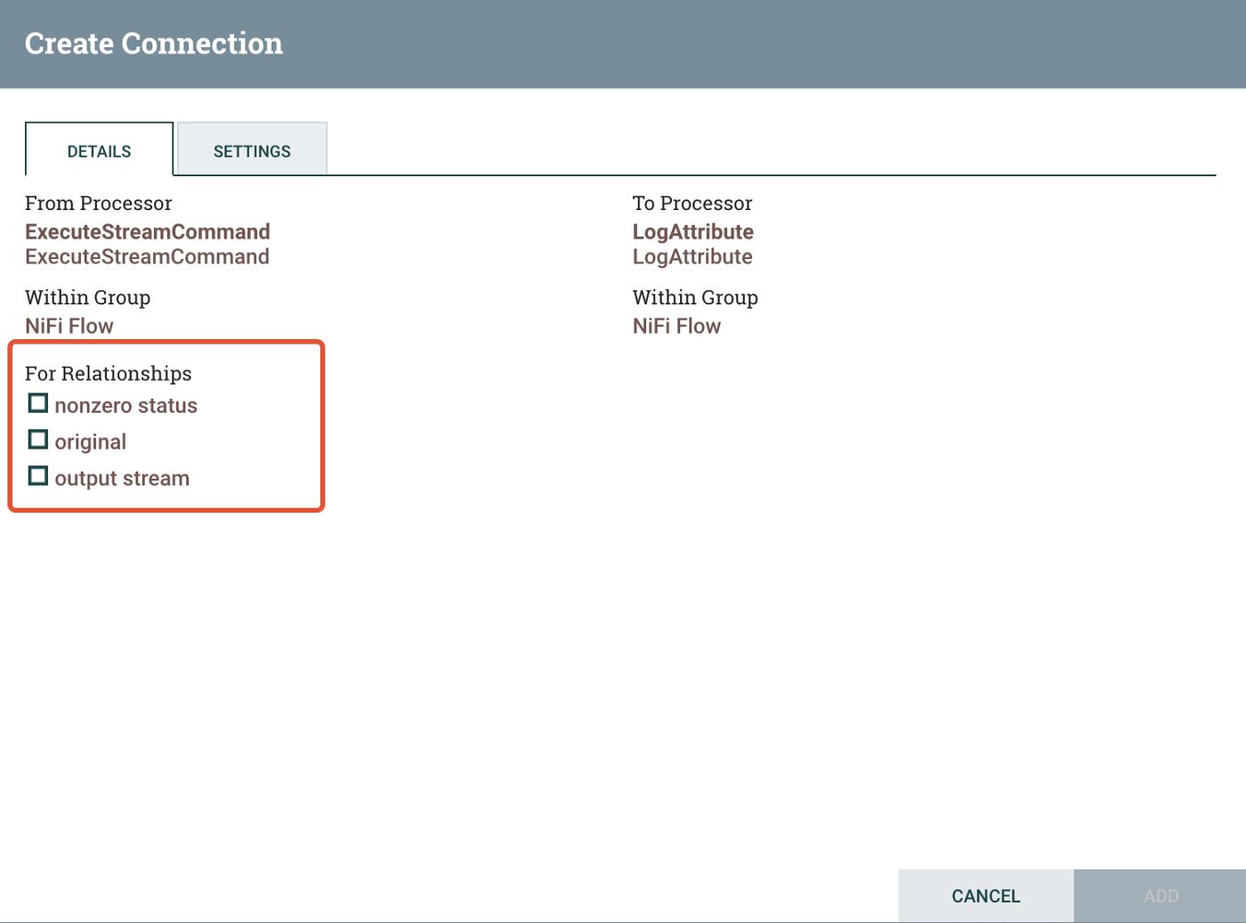Screen dimensions: 1246x923
Task: Click the non-bold ExecuteStreamCommand processor type
Action: click(x=147, y=257)
